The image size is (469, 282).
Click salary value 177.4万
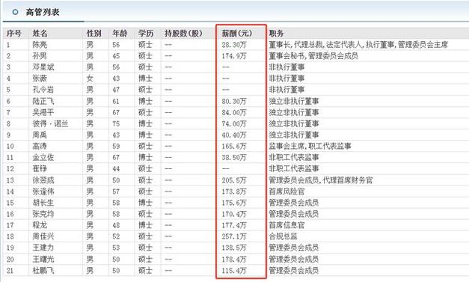234,225
